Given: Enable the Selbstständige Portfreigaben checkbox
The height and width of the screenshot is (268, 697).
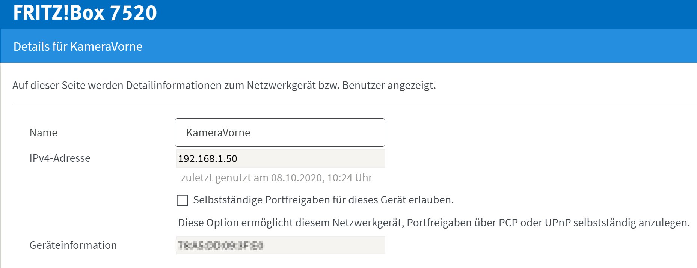Looking at the screenshot, I should click(183, 200).
